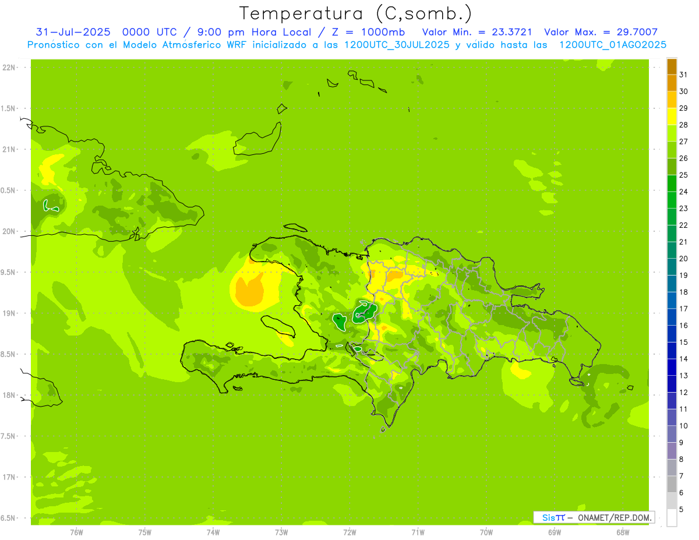The height and width of the screenshot is (540, 699).
Task: Pick the blue legend band between 14 and 15
Action: tap(672, 351)
